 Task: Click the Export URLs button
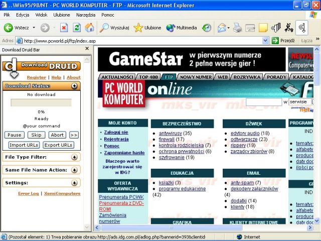[x=58, y=145]
